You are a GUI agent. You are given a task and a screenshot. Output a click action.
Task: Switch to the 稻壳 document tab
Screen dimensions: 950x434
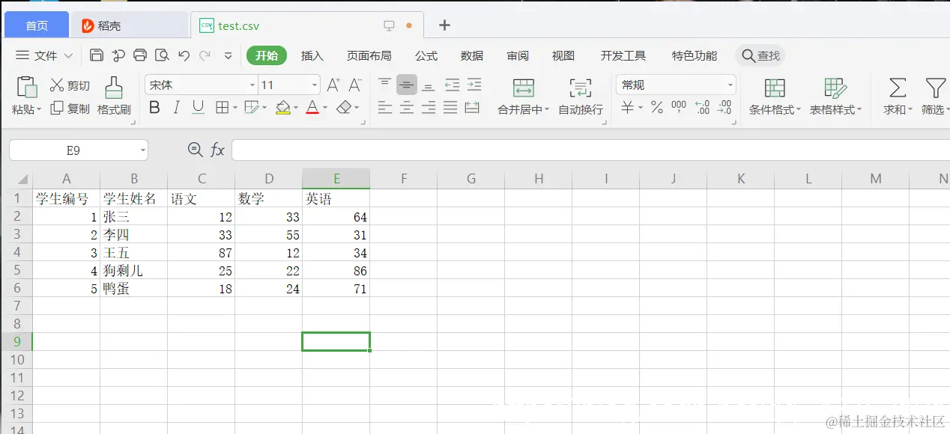tap(129, 25)
